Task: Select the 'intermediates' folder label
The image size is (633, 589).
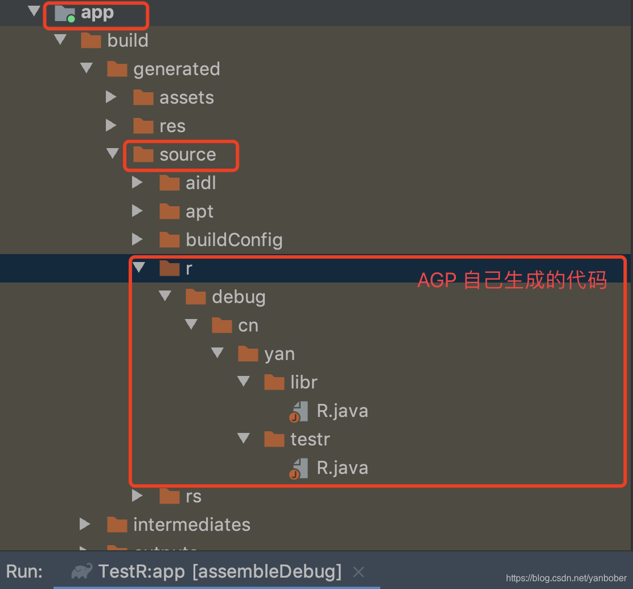Action: coord(192,525)
